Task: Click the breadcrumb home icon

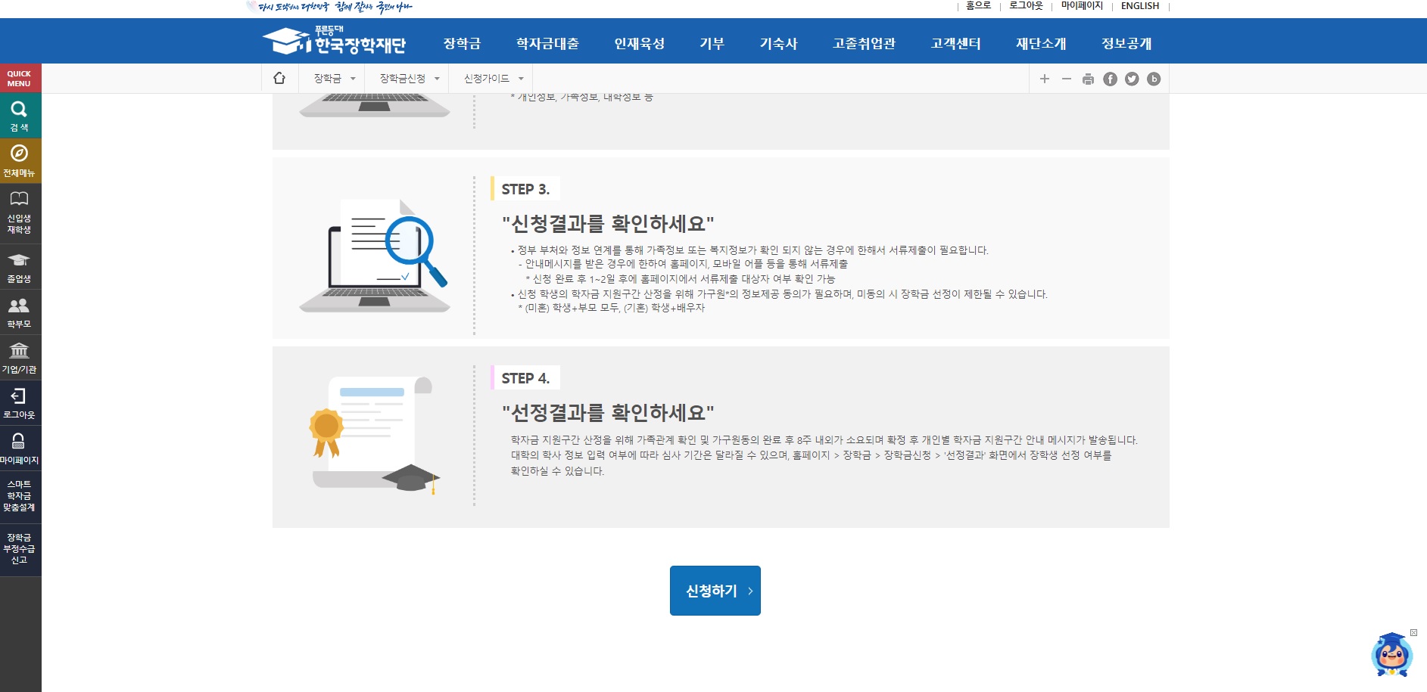Action: (280, 78)
